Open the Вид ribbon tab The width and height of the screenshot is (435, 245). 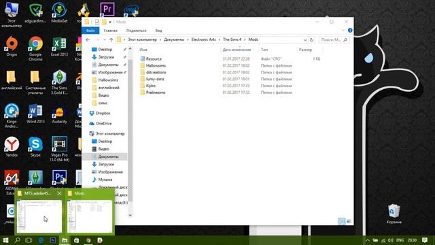tap(158, 30)
